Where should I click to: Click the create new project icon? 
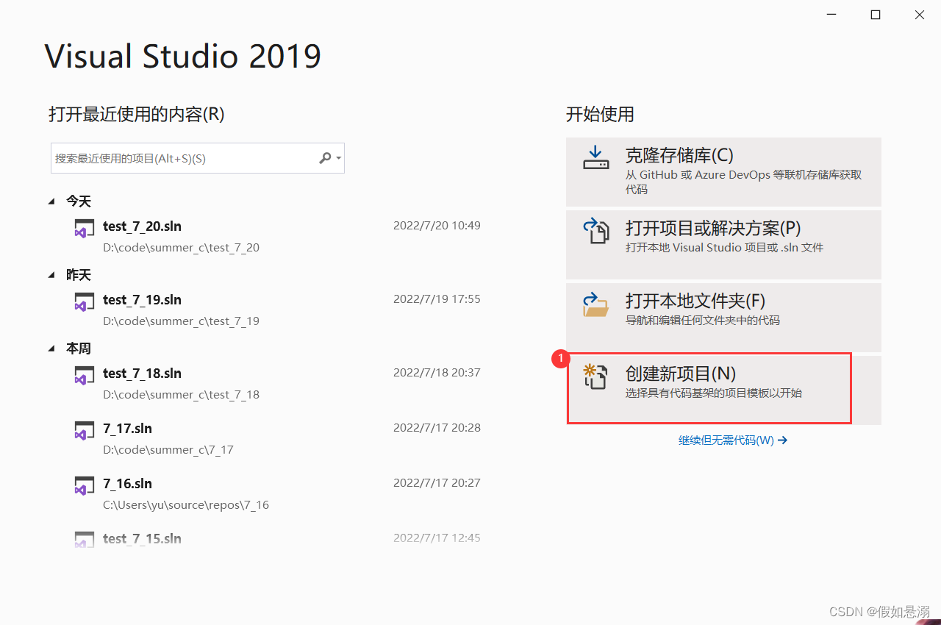595,376
